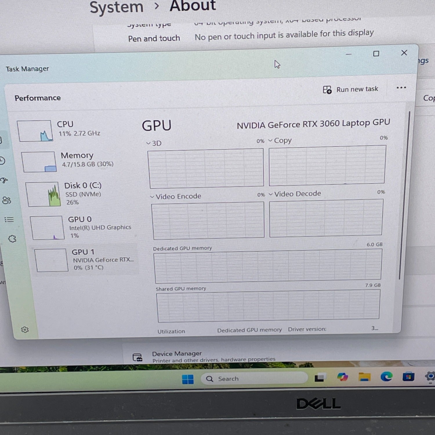The width and height of the screenshot is (435, 435).
Task: Select Memory in the performance list
Action: [x=77, y=160]
